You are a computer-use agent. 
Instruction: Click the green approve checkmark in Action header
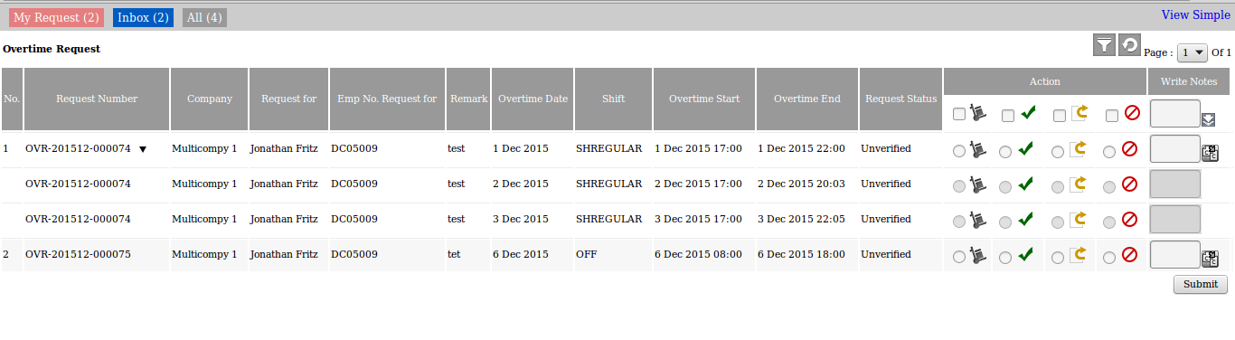click(1026, 114)
